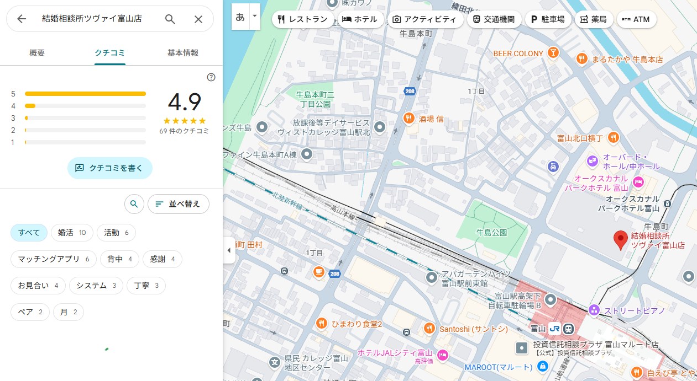Open the 並べ替え sort menu

(178, 204)
